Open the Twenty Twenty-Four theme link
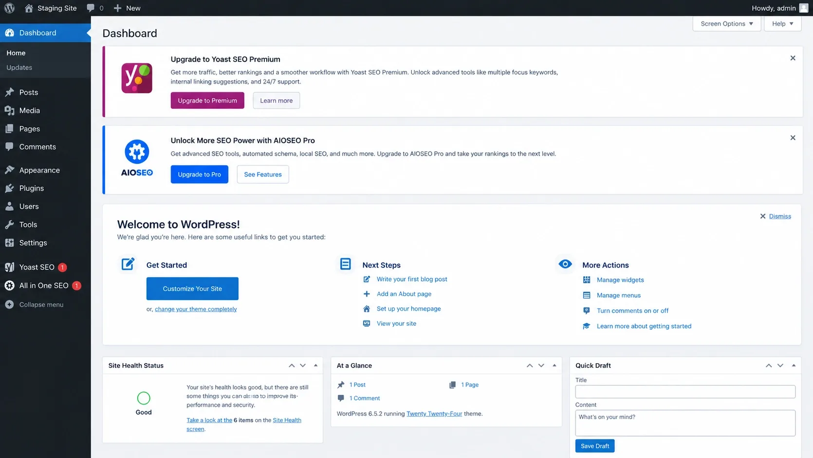 [434, 414]
